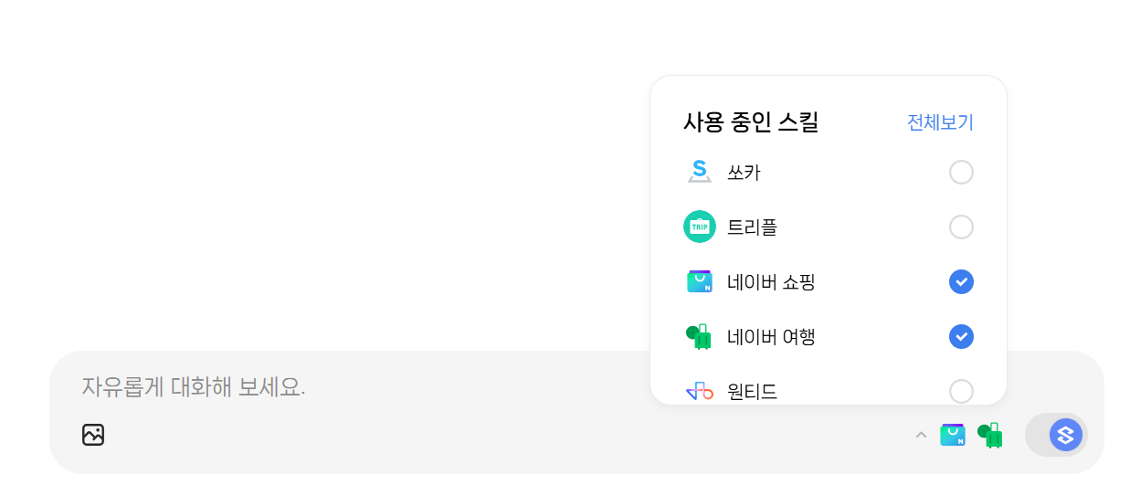Open image attachment icon in input box
Image resolution: width=1130 pixels, height=485 pixels.
pyautogui.click(x=93, y=435)
